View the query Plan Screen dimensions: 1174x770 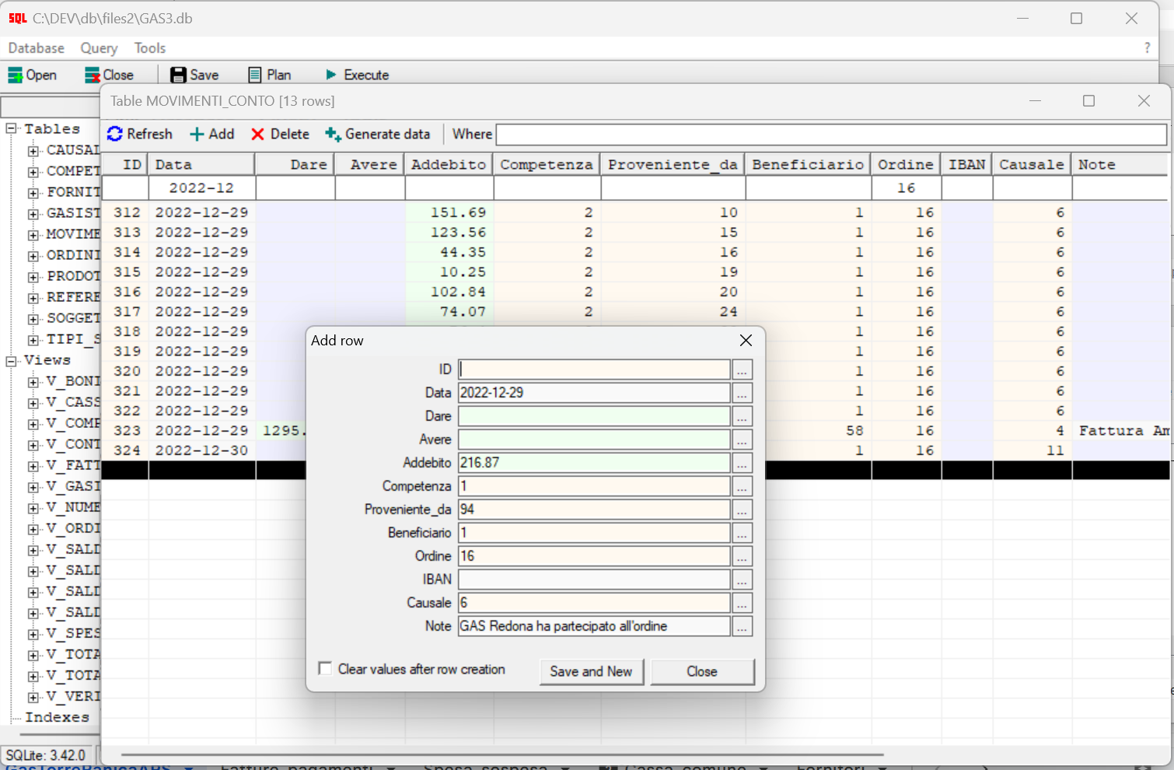tap(270, 74)
